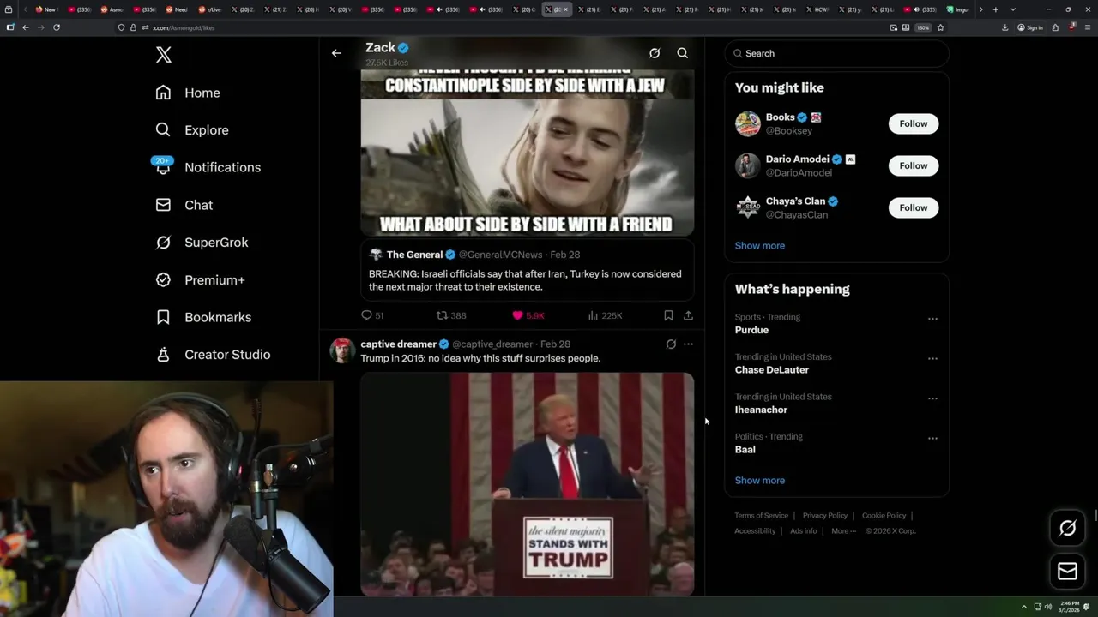
Task: Bookmark the Constantinople meme post
Action: pyautogui.click(x=668, y=315)
